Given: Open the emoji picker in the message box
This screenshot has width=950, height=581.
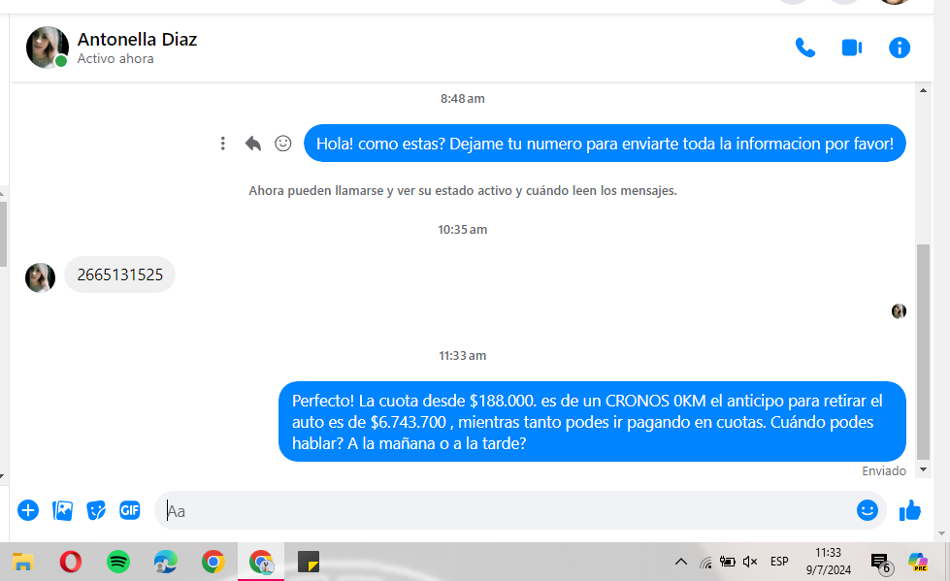Looking at the screenshot, I should click(867, 510).
